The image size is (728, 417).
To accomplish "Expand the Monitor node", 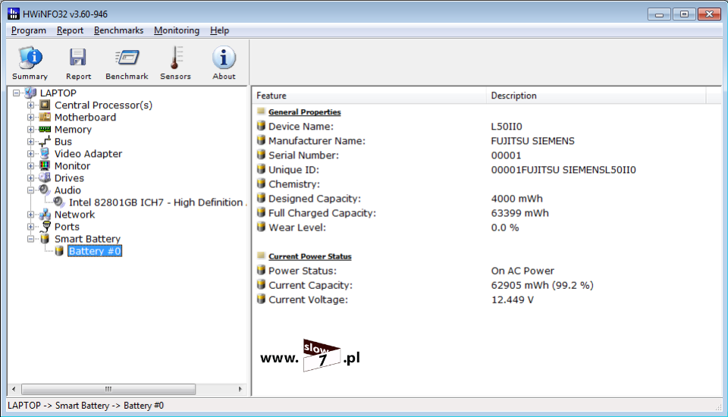I will pyautogui.click(x=30, y=166).
